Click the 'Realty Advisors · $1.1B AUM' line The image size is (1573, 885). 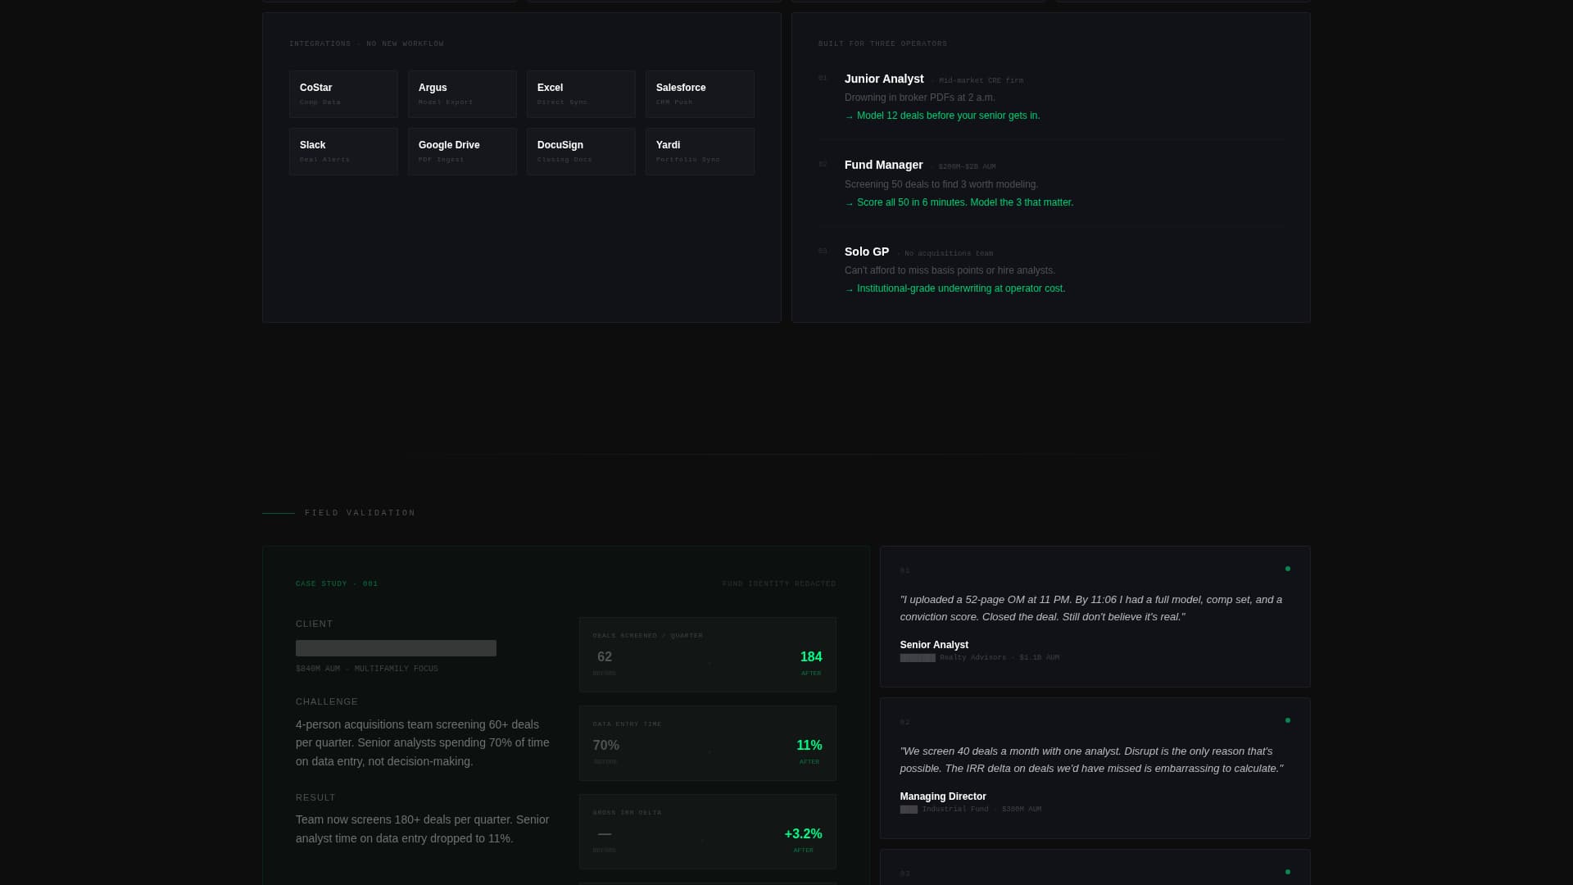(980, 658)
